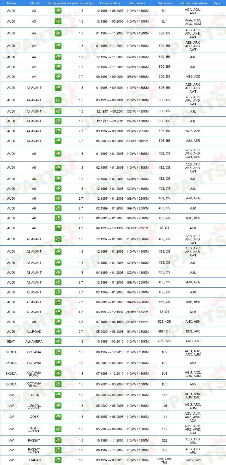This screenshot has height=465, width=226.
Task: Click the Marka column header
Action: click(11, 3)
